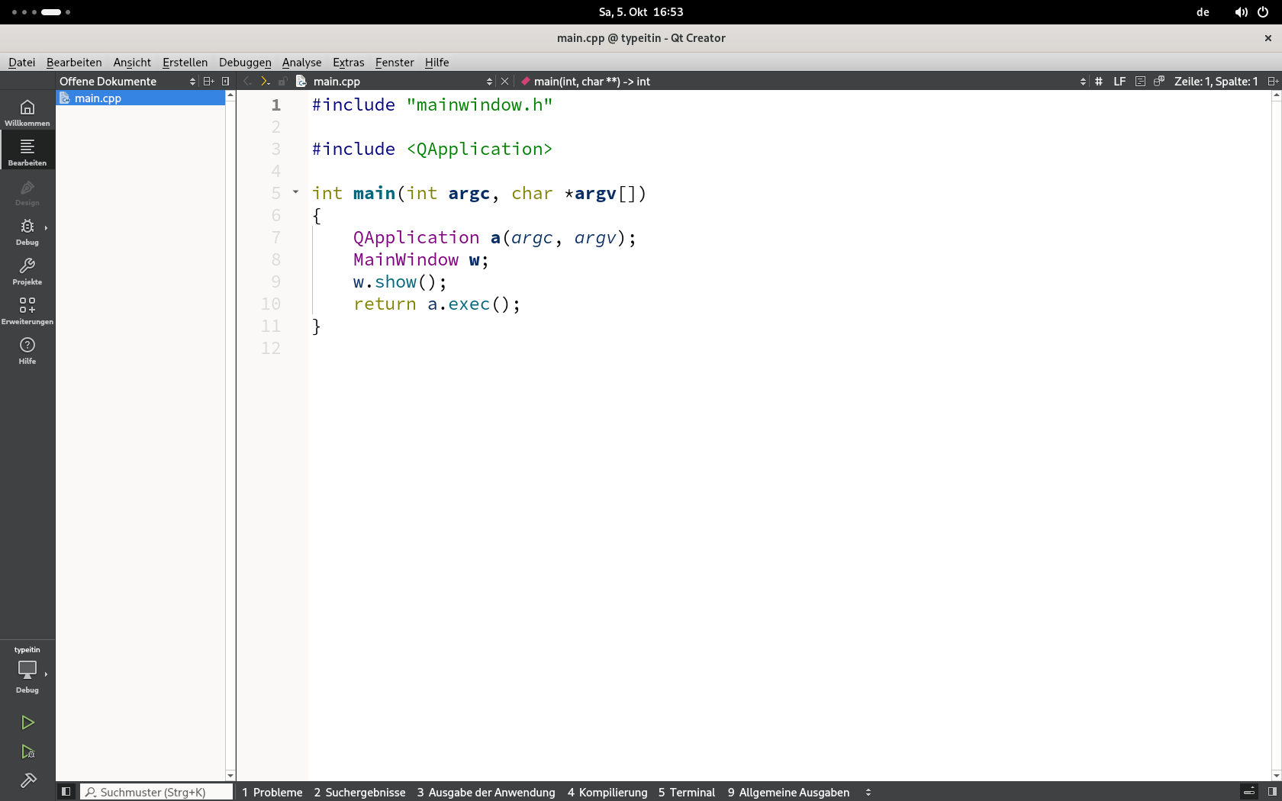Open the Design mode
The height and width of the screenshot is (801, 1282).
point(27,191)
